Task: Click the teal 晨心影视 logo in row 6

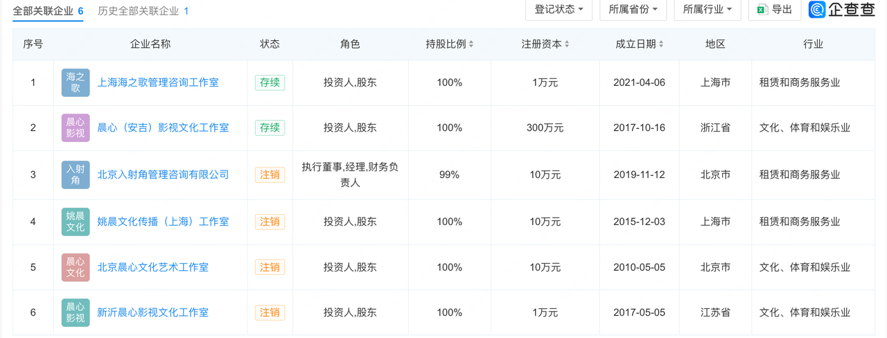Action: click(x=75, y=312)
